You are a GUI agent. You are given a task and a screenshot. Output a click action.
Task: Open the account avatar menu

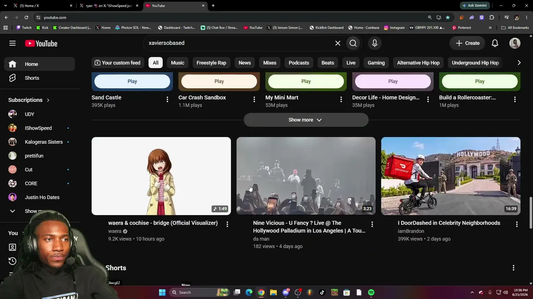[515, 43]
